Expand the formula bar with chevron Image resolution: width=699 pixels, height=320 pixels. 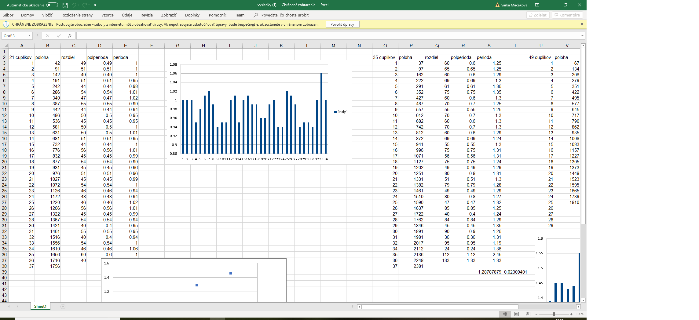coord(582,36)
